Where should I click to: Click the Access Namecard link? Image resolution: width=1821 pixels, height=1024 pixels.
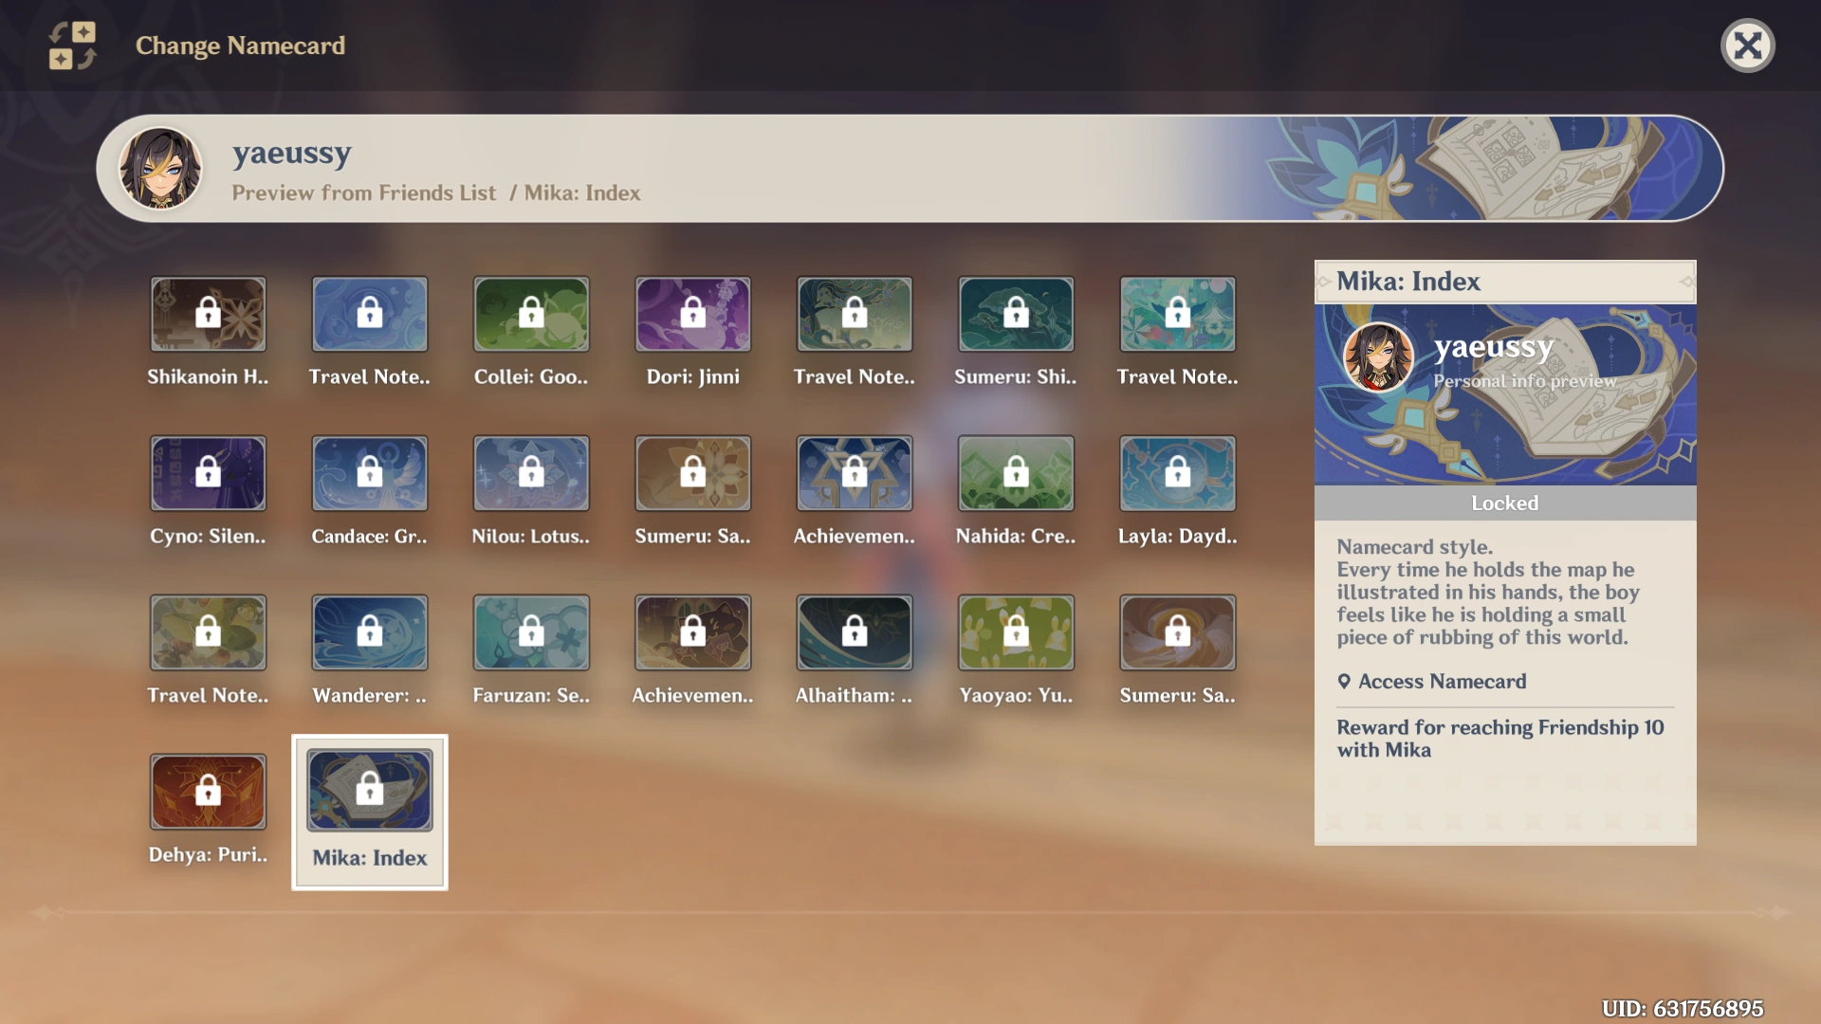1442,682
